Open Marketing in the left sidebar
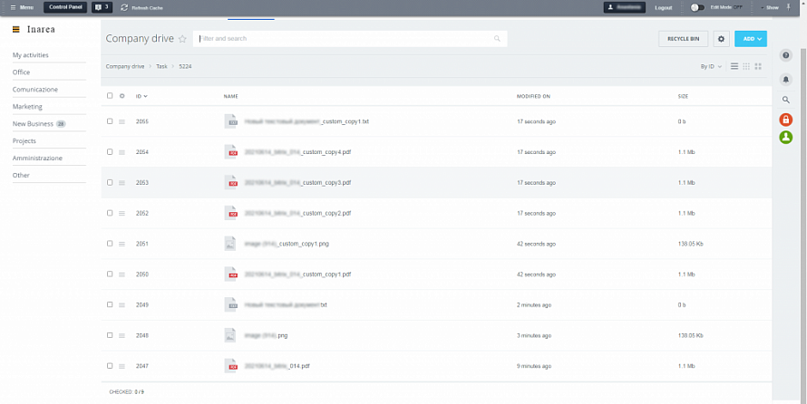This screenshot has height=404, width=807. point(27,106)
